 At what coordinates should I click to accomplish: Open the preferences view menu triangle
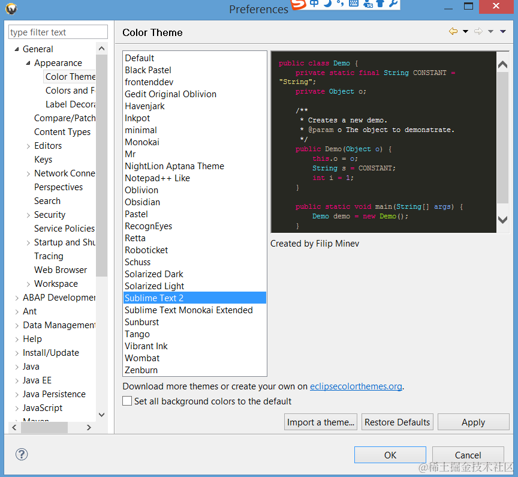click(x=503, y=32)
